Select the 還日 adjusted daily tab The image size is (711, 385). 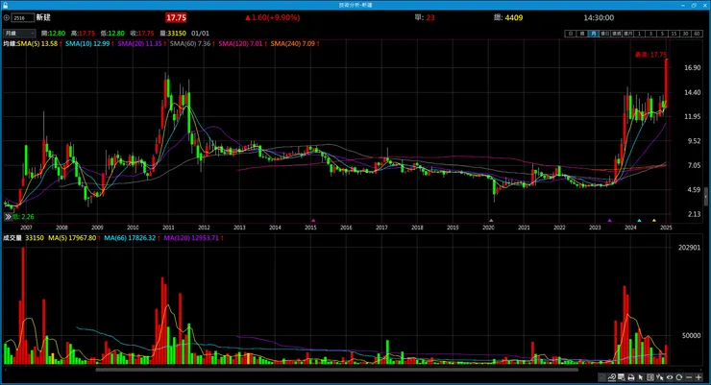coord(605,34)
